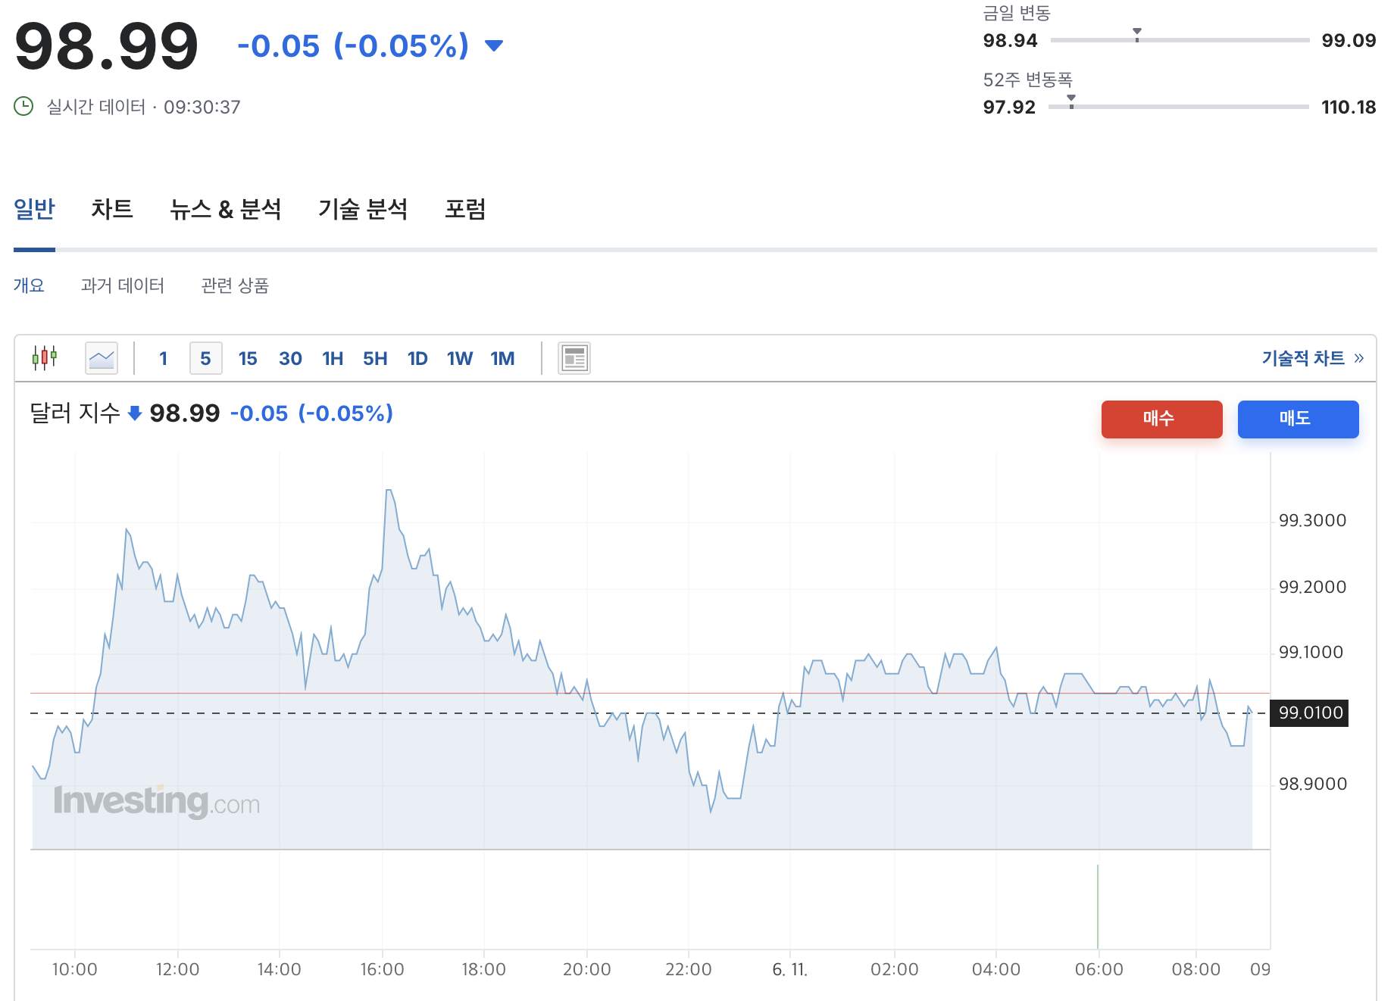Select the 5 minute interval
This screenshot has width=1394, height=1001.
point(205,358)
